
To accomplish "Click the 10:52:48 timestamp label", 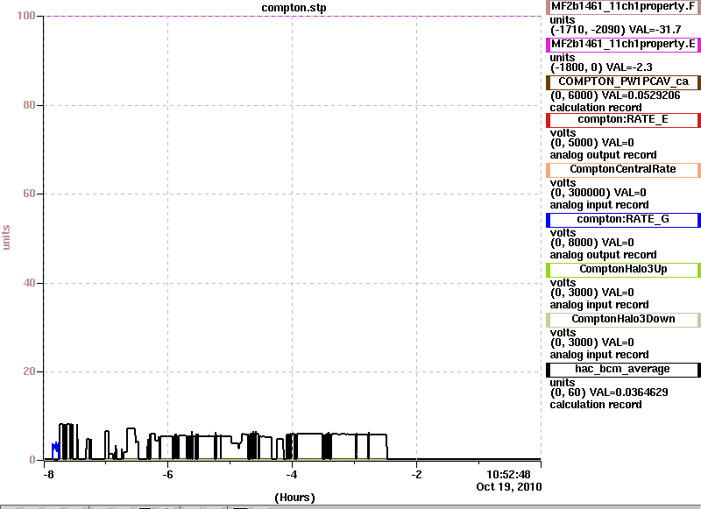I will click(508, 475).
